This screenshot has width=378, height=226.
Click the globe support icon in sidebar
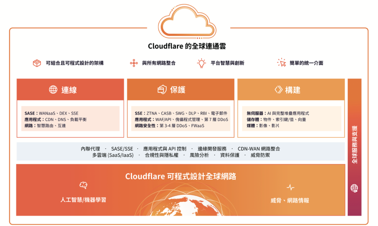pos(355,188)
